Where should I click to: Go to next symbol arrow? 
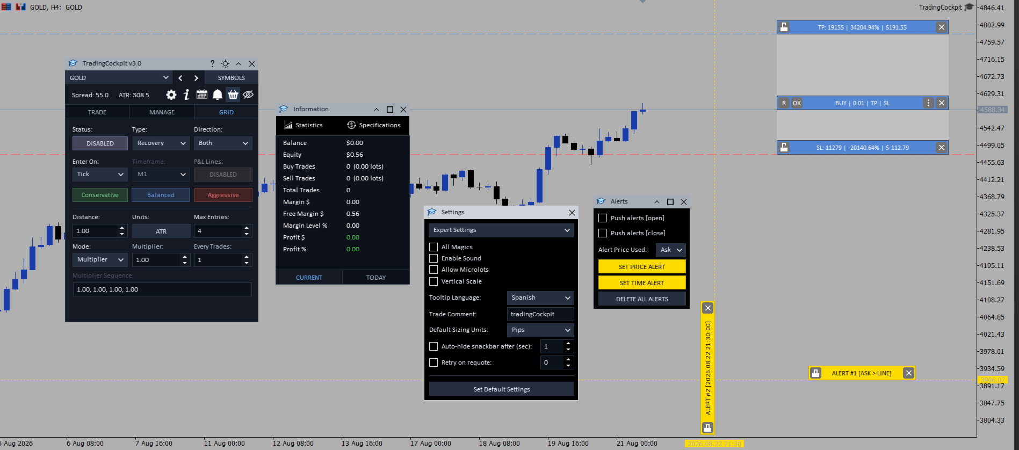tap(196, 78)
